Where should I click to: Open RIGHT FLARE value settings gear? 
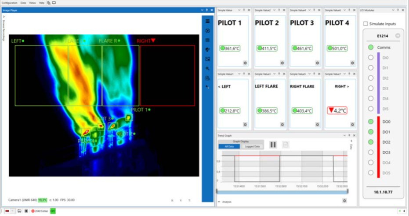pyautogui.click(x=317, y=125)
